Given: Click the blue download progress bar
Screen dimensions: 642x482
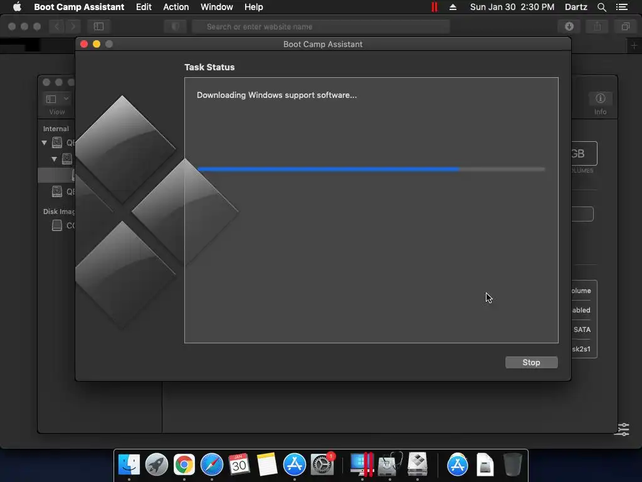Looking at the screenshot, I should (x=371, y=169).
